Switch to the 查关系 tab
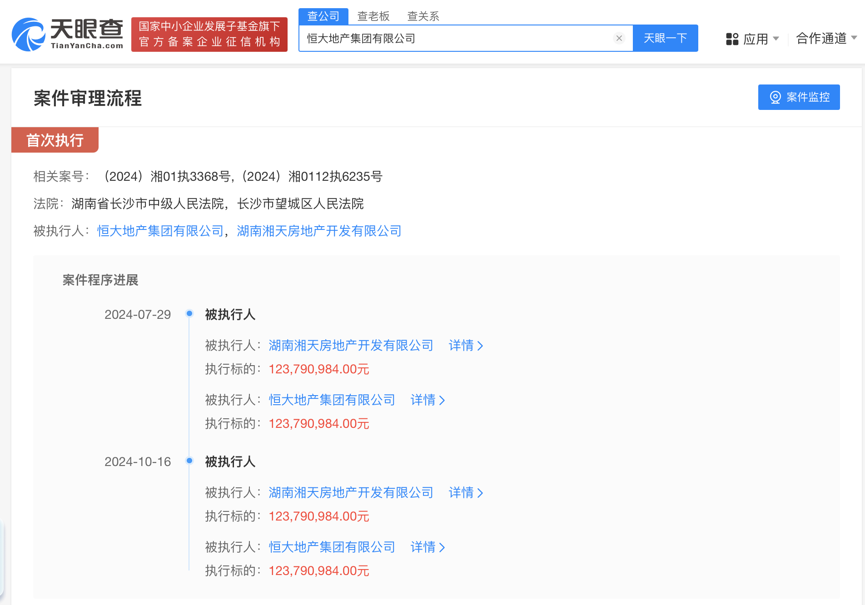 423,16
